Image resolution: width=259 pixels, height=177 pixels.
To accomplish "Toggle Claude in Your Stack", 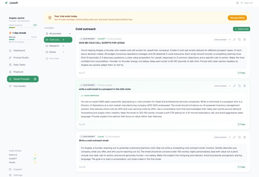I will pos(35,163).
